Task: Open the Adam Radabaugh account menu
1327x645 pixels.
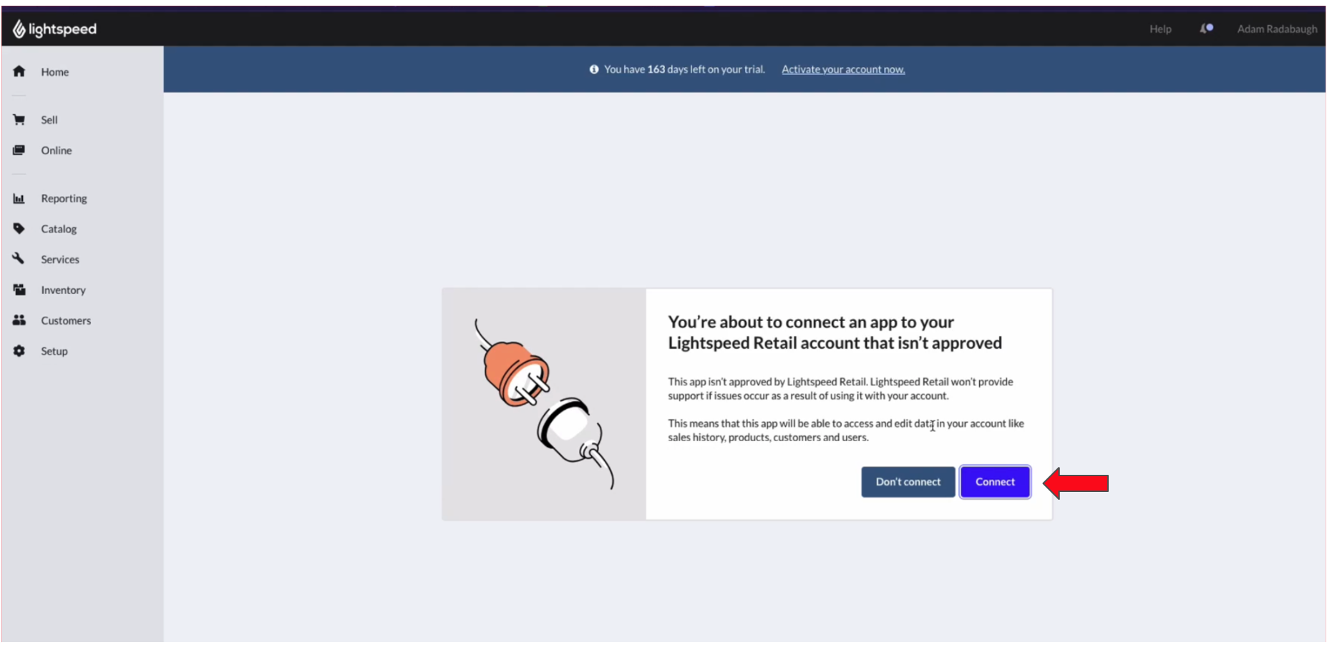Action: coord(1277,29)
